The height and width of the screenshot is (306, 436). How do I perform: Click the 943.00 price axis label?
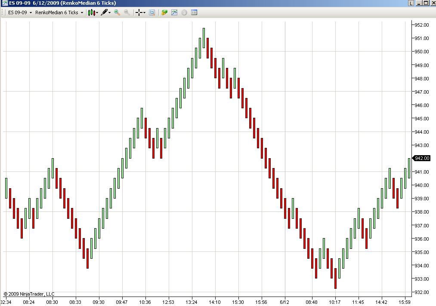(421, 145)
